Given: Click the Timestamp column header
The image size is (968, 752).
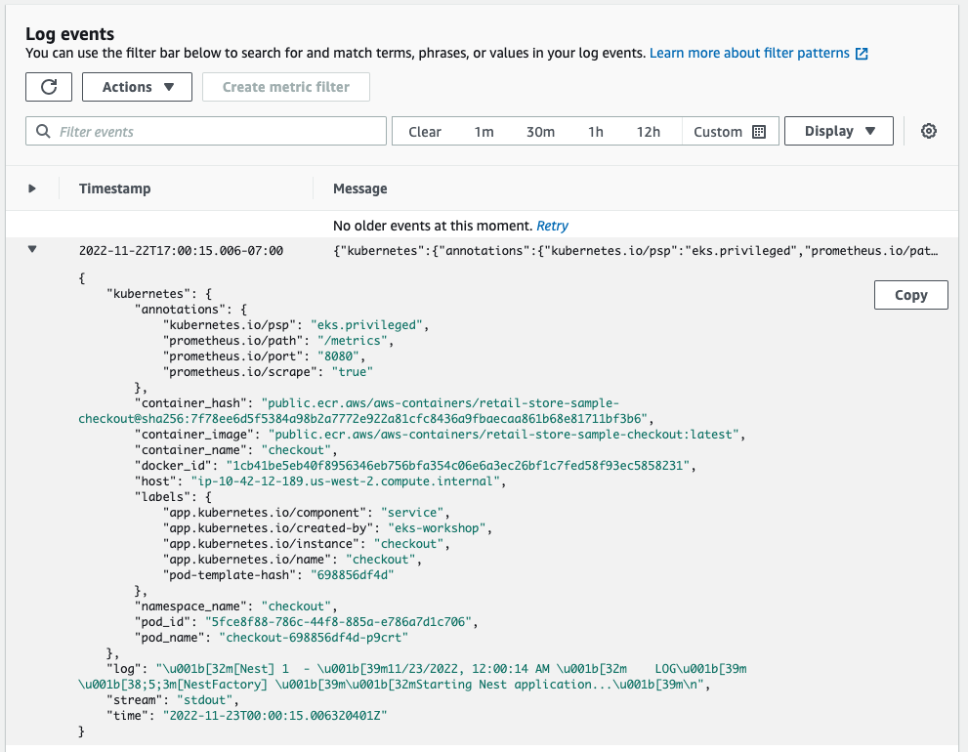Looking at the screenshot, I should click(115, 188).
